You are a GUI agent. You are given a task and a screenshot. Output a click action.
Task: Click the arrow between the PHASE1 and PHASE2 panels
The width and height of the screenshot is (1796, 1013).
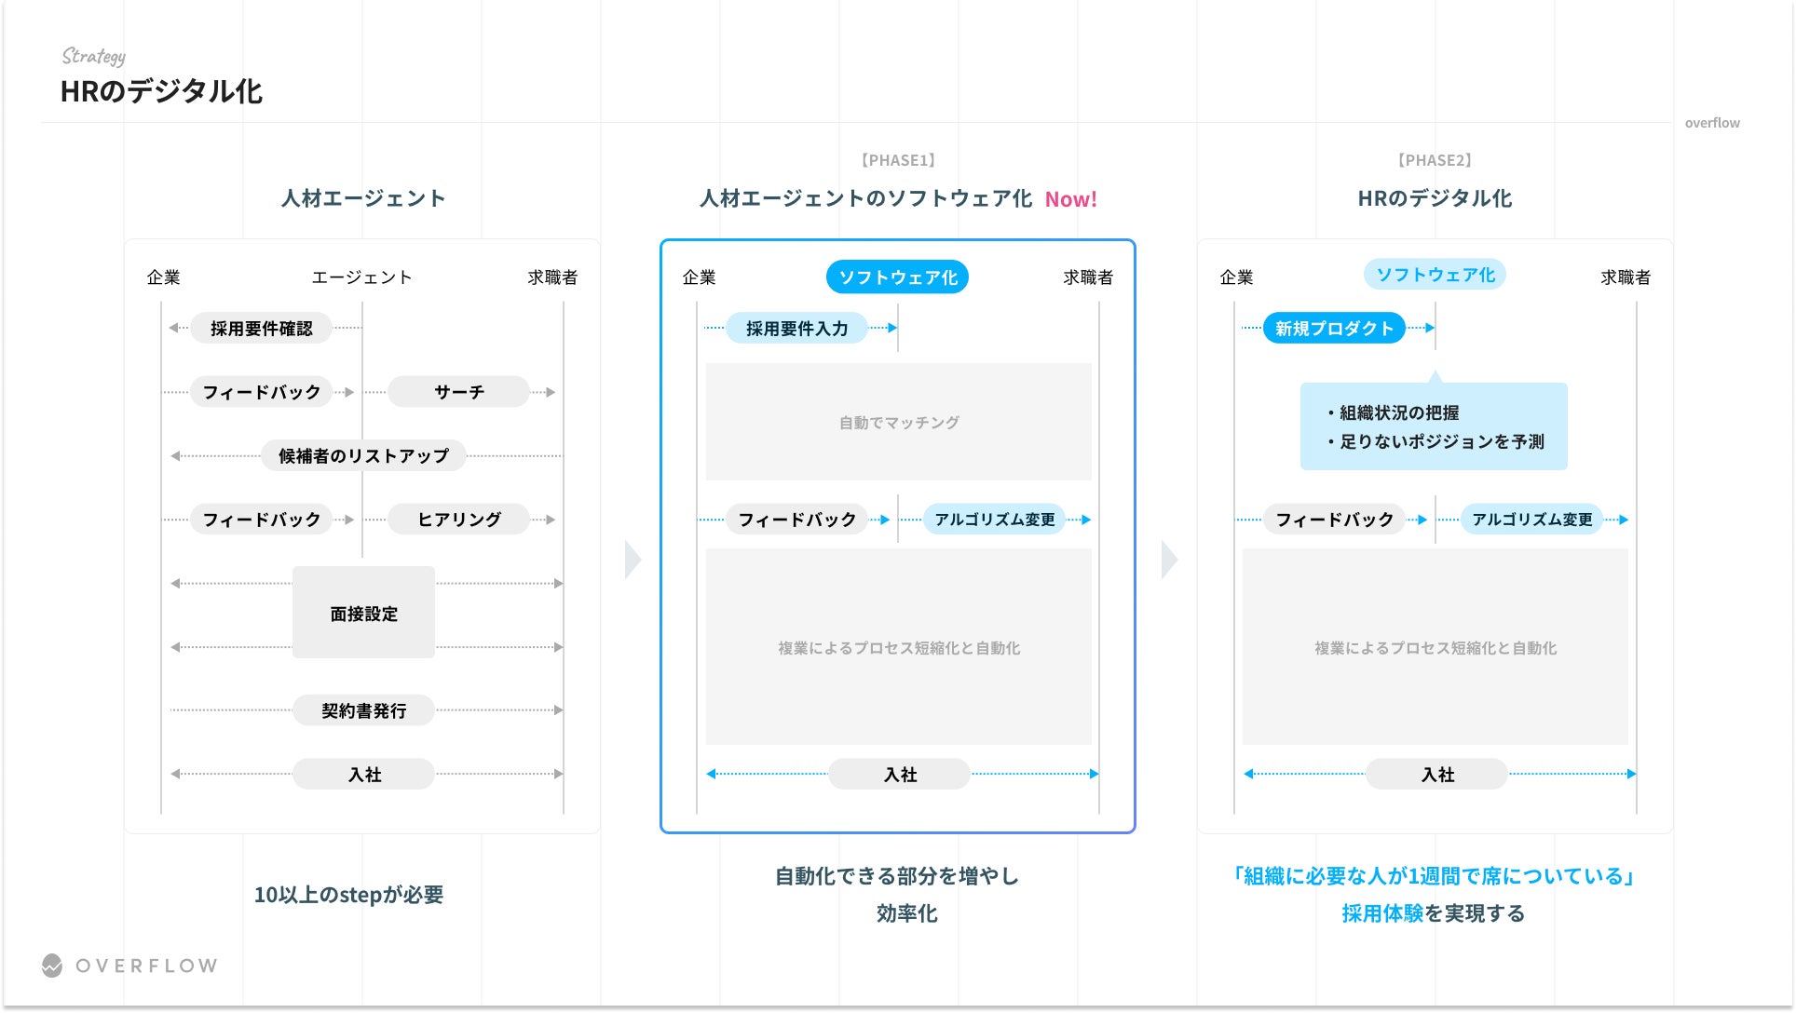1169,560
